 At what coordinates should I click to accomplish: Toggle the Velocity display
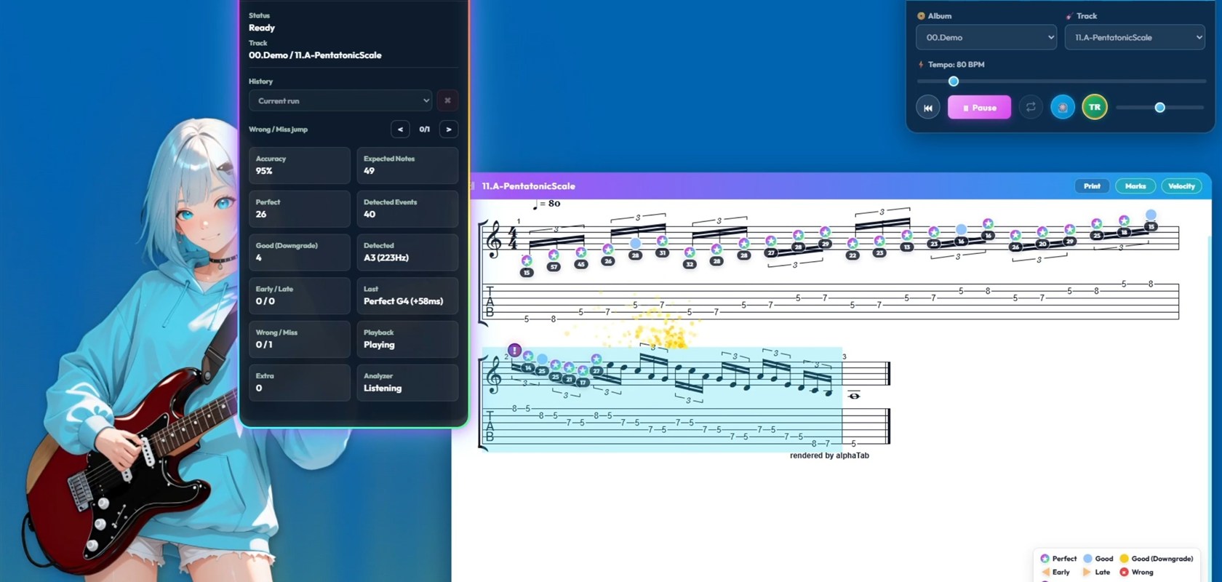pos(1181,186)
